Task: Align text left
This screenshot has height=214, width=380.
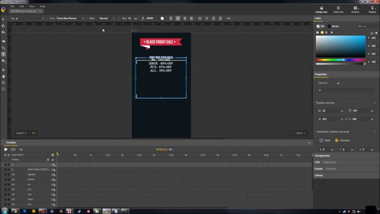Action: [x=171, y=18]
